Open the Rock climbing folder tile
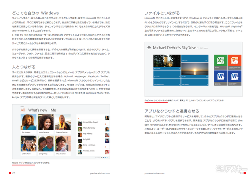252x177 pixels. [x=195, y=82]
